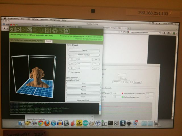
Task: Open the File menu
Action: click(x=23, y=19)
